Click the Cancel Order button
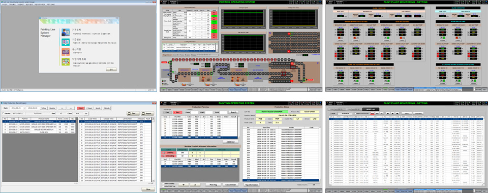The height and width of the screenshot is (193, 488). [231, 185]
